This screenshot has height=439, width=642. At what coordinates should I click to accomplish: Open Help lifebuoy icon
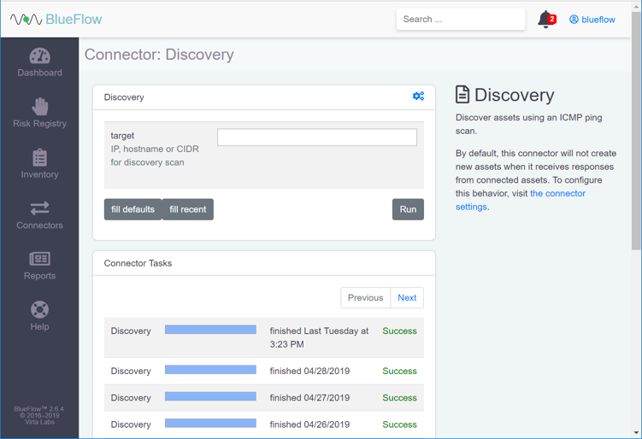coord(39,309)
